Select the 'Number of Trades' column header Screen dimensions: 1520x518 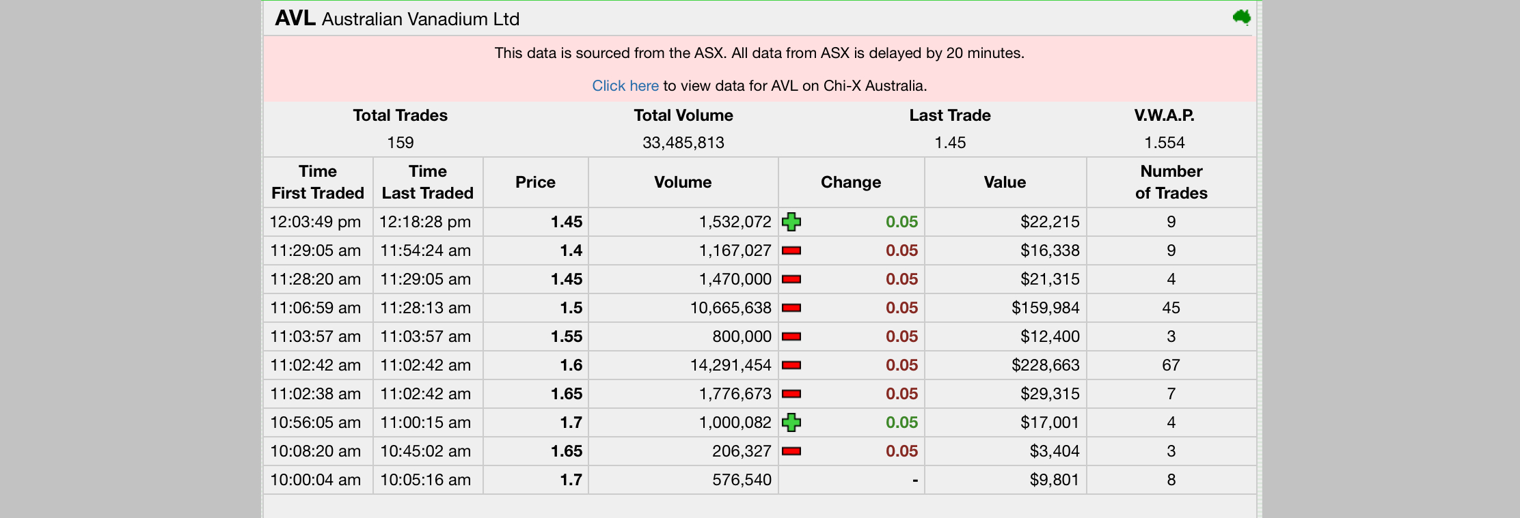point(1171,182)
